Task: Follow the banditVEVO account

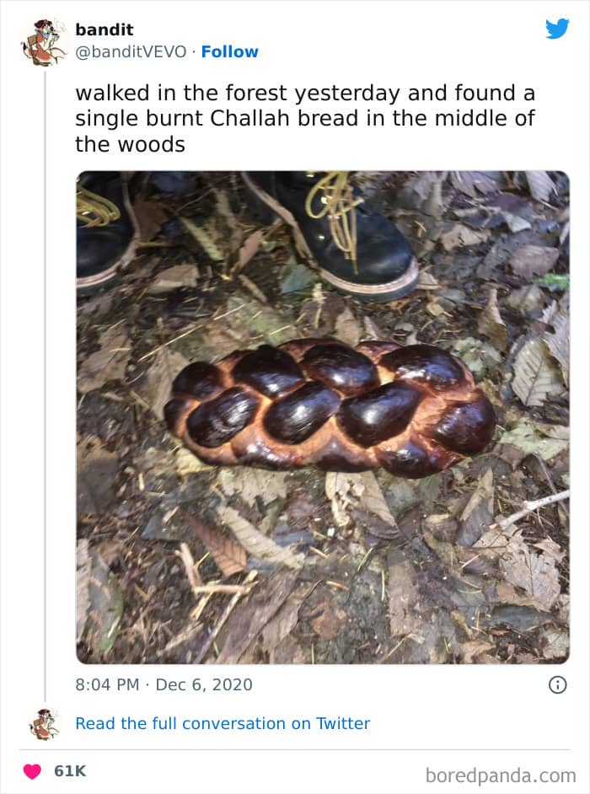Action: pyautogui.click(x=229, y=51)
